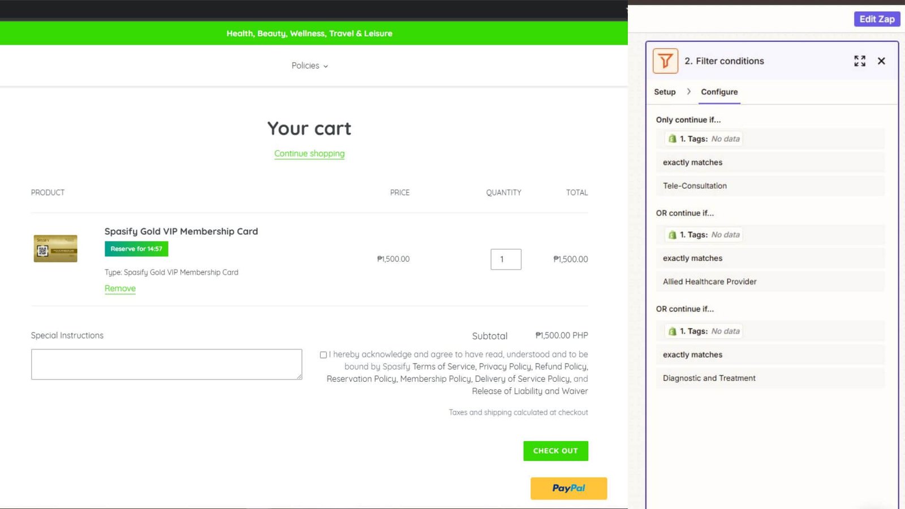Select the first '1. Tags: No data' field

click(770, 139)
